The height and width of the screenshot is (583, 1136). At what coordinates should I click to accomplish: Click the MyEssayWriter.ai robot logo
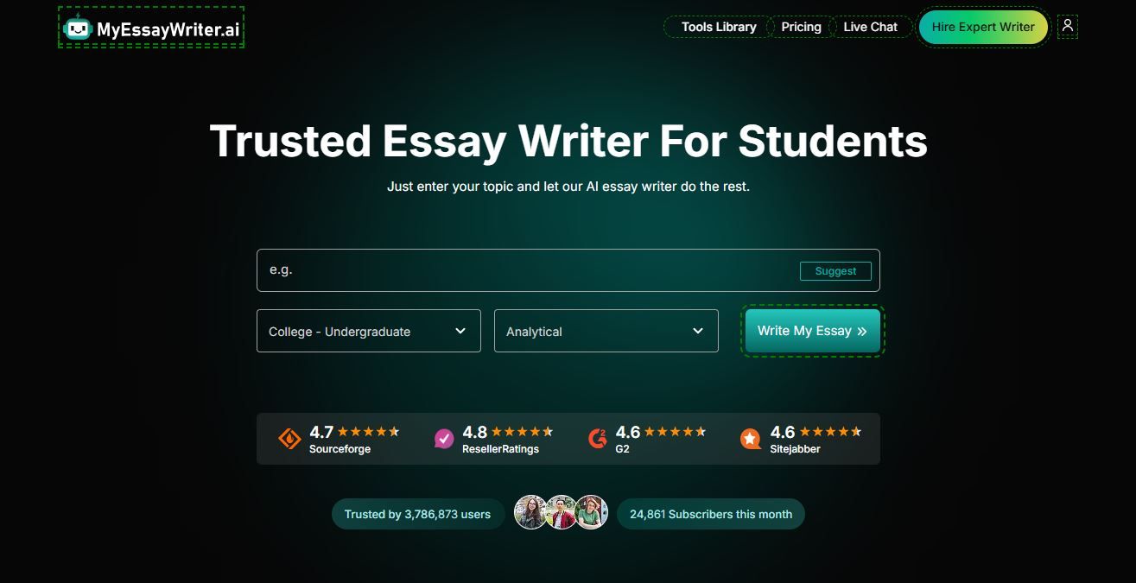coord(78,29)
